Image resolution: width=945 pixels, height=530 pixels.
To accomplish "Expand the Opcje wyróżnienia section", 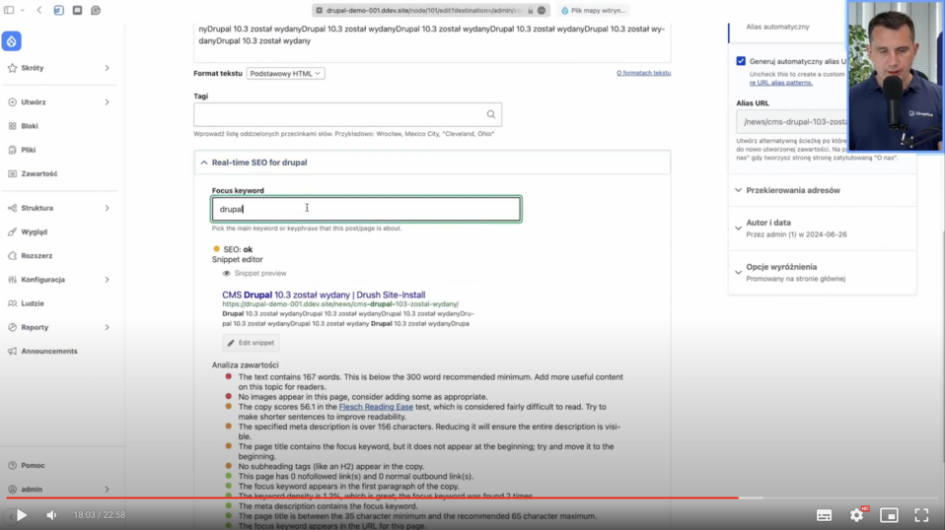I will tap(822, 272).
